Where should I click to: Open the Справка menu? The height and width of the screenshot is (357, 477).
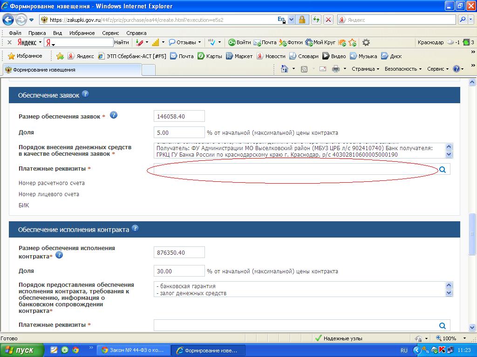tap(136, 33)
